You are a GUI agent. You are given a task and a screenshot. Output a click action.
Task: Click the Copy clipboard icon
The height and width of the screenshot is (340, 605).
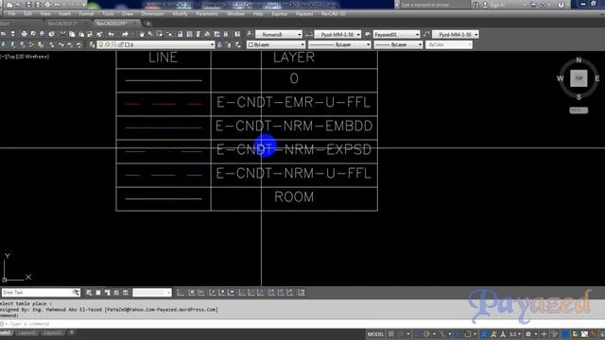(x=72, y=34)
